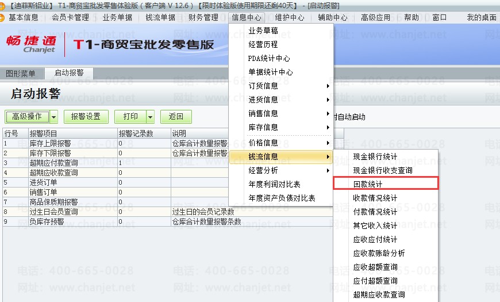Image resolution: width=500 pixels, height=302 pixels.
Task: Switch to the 图形菜单 tab
Action: tap(21, 74)
